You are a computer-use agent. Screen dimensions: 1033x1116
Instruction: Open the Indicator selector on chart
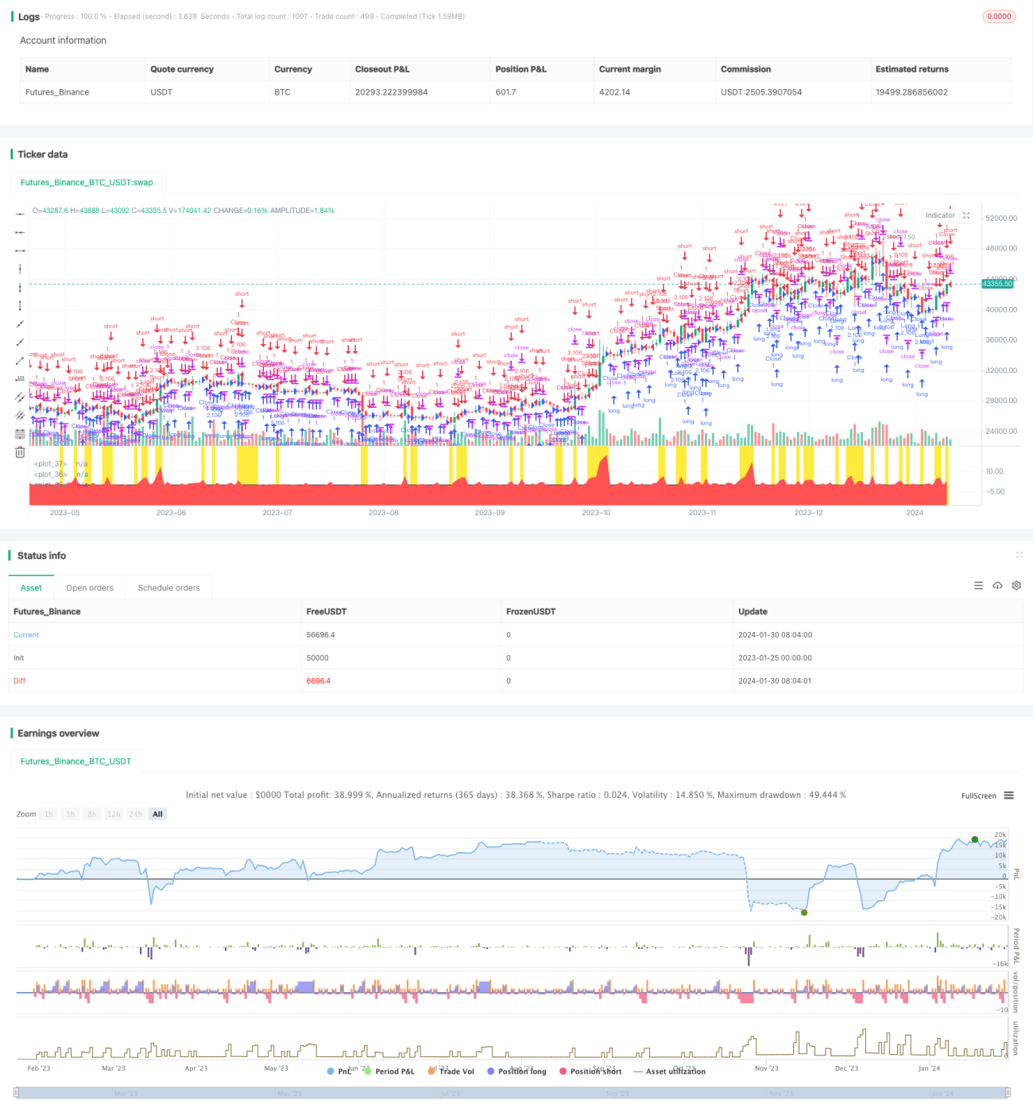click(940, 215)
